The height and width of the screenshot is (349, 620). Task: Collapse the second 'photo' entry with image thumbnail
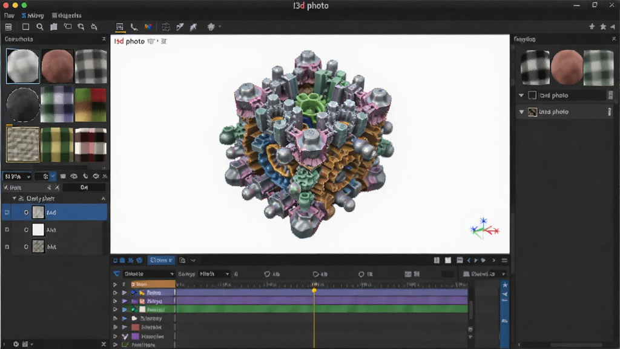pos(521,112)
